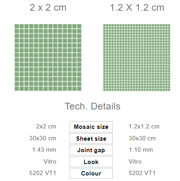The width and height of the screenshot is (180, 181).
Task: Select the "1.2 X 1.2 cm" heading
Action: (137, 8)
